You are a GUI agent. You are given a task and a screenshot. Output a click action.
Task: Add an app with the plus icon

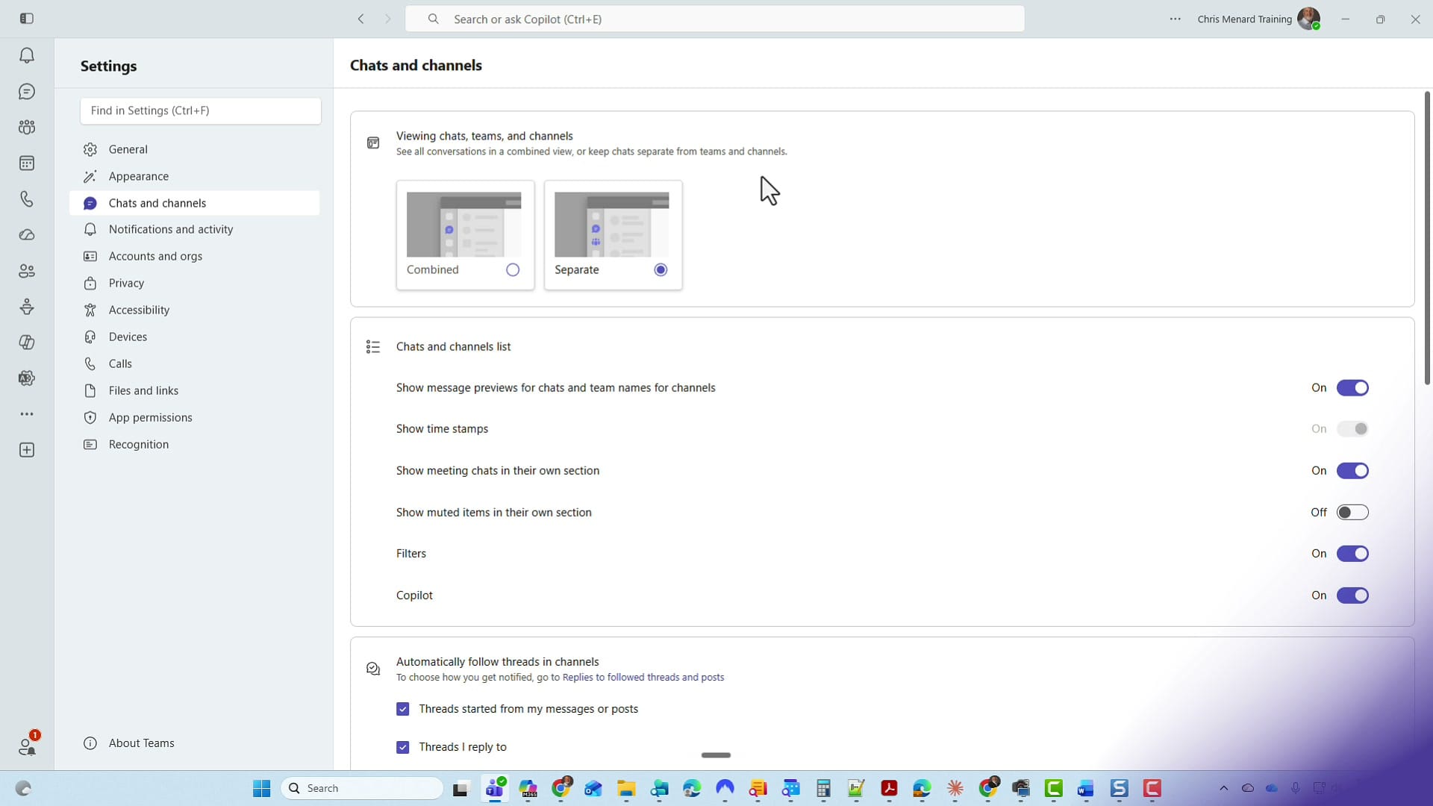tap(27, 450)
